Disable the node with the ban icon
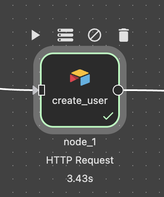The height and width of the screenshot is (197, 164). pos(94,35)
